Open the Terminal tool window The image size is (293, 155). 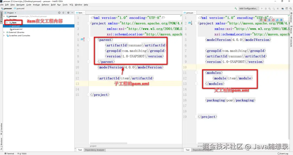click(x=9, y=153)
